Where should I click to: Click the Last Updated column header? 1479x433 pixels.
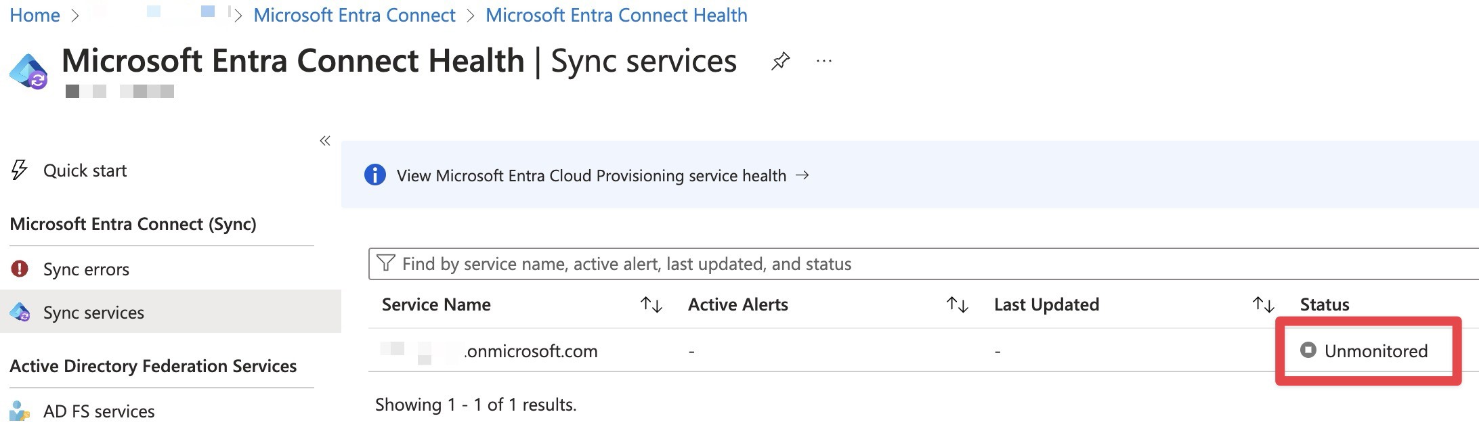click(x=1046, y=305)
